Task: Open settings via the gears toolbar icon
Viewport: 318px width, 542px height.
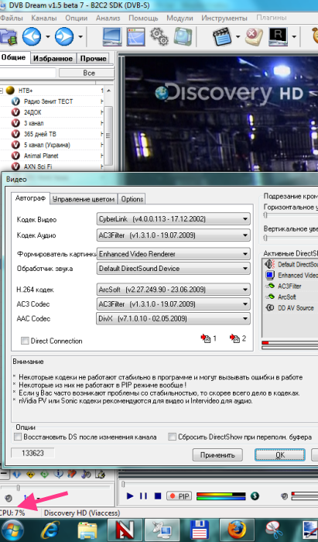Action: [x=159, y=36]
